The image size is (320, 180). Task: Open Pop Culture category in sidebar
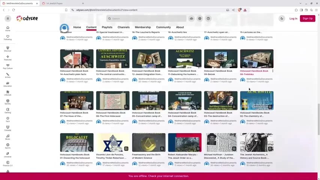pos(8,67)
